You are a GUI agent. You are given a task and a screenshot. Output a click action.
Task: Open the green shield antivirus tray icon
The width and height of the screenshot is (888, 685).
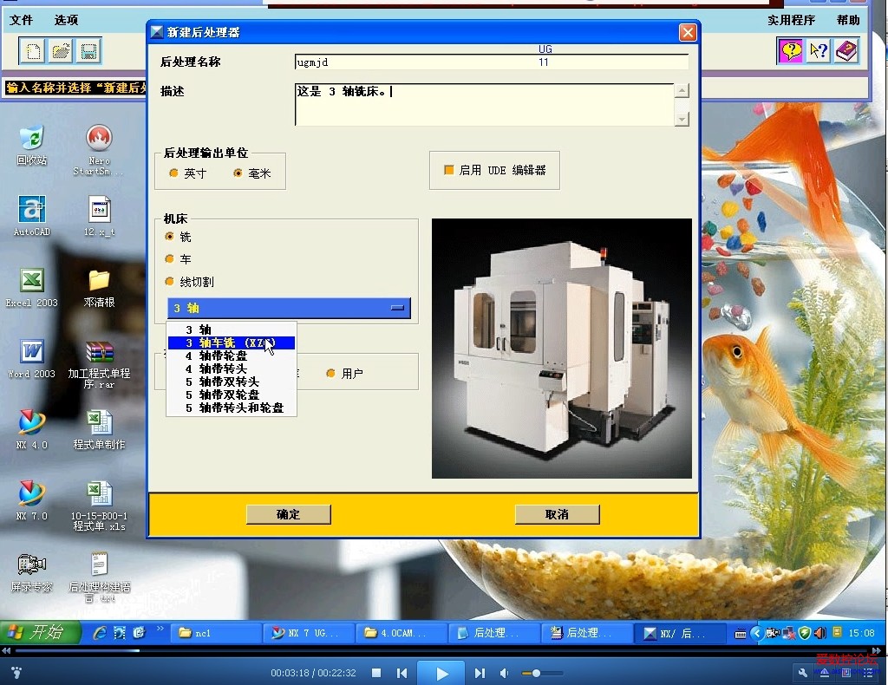[803, 633]
